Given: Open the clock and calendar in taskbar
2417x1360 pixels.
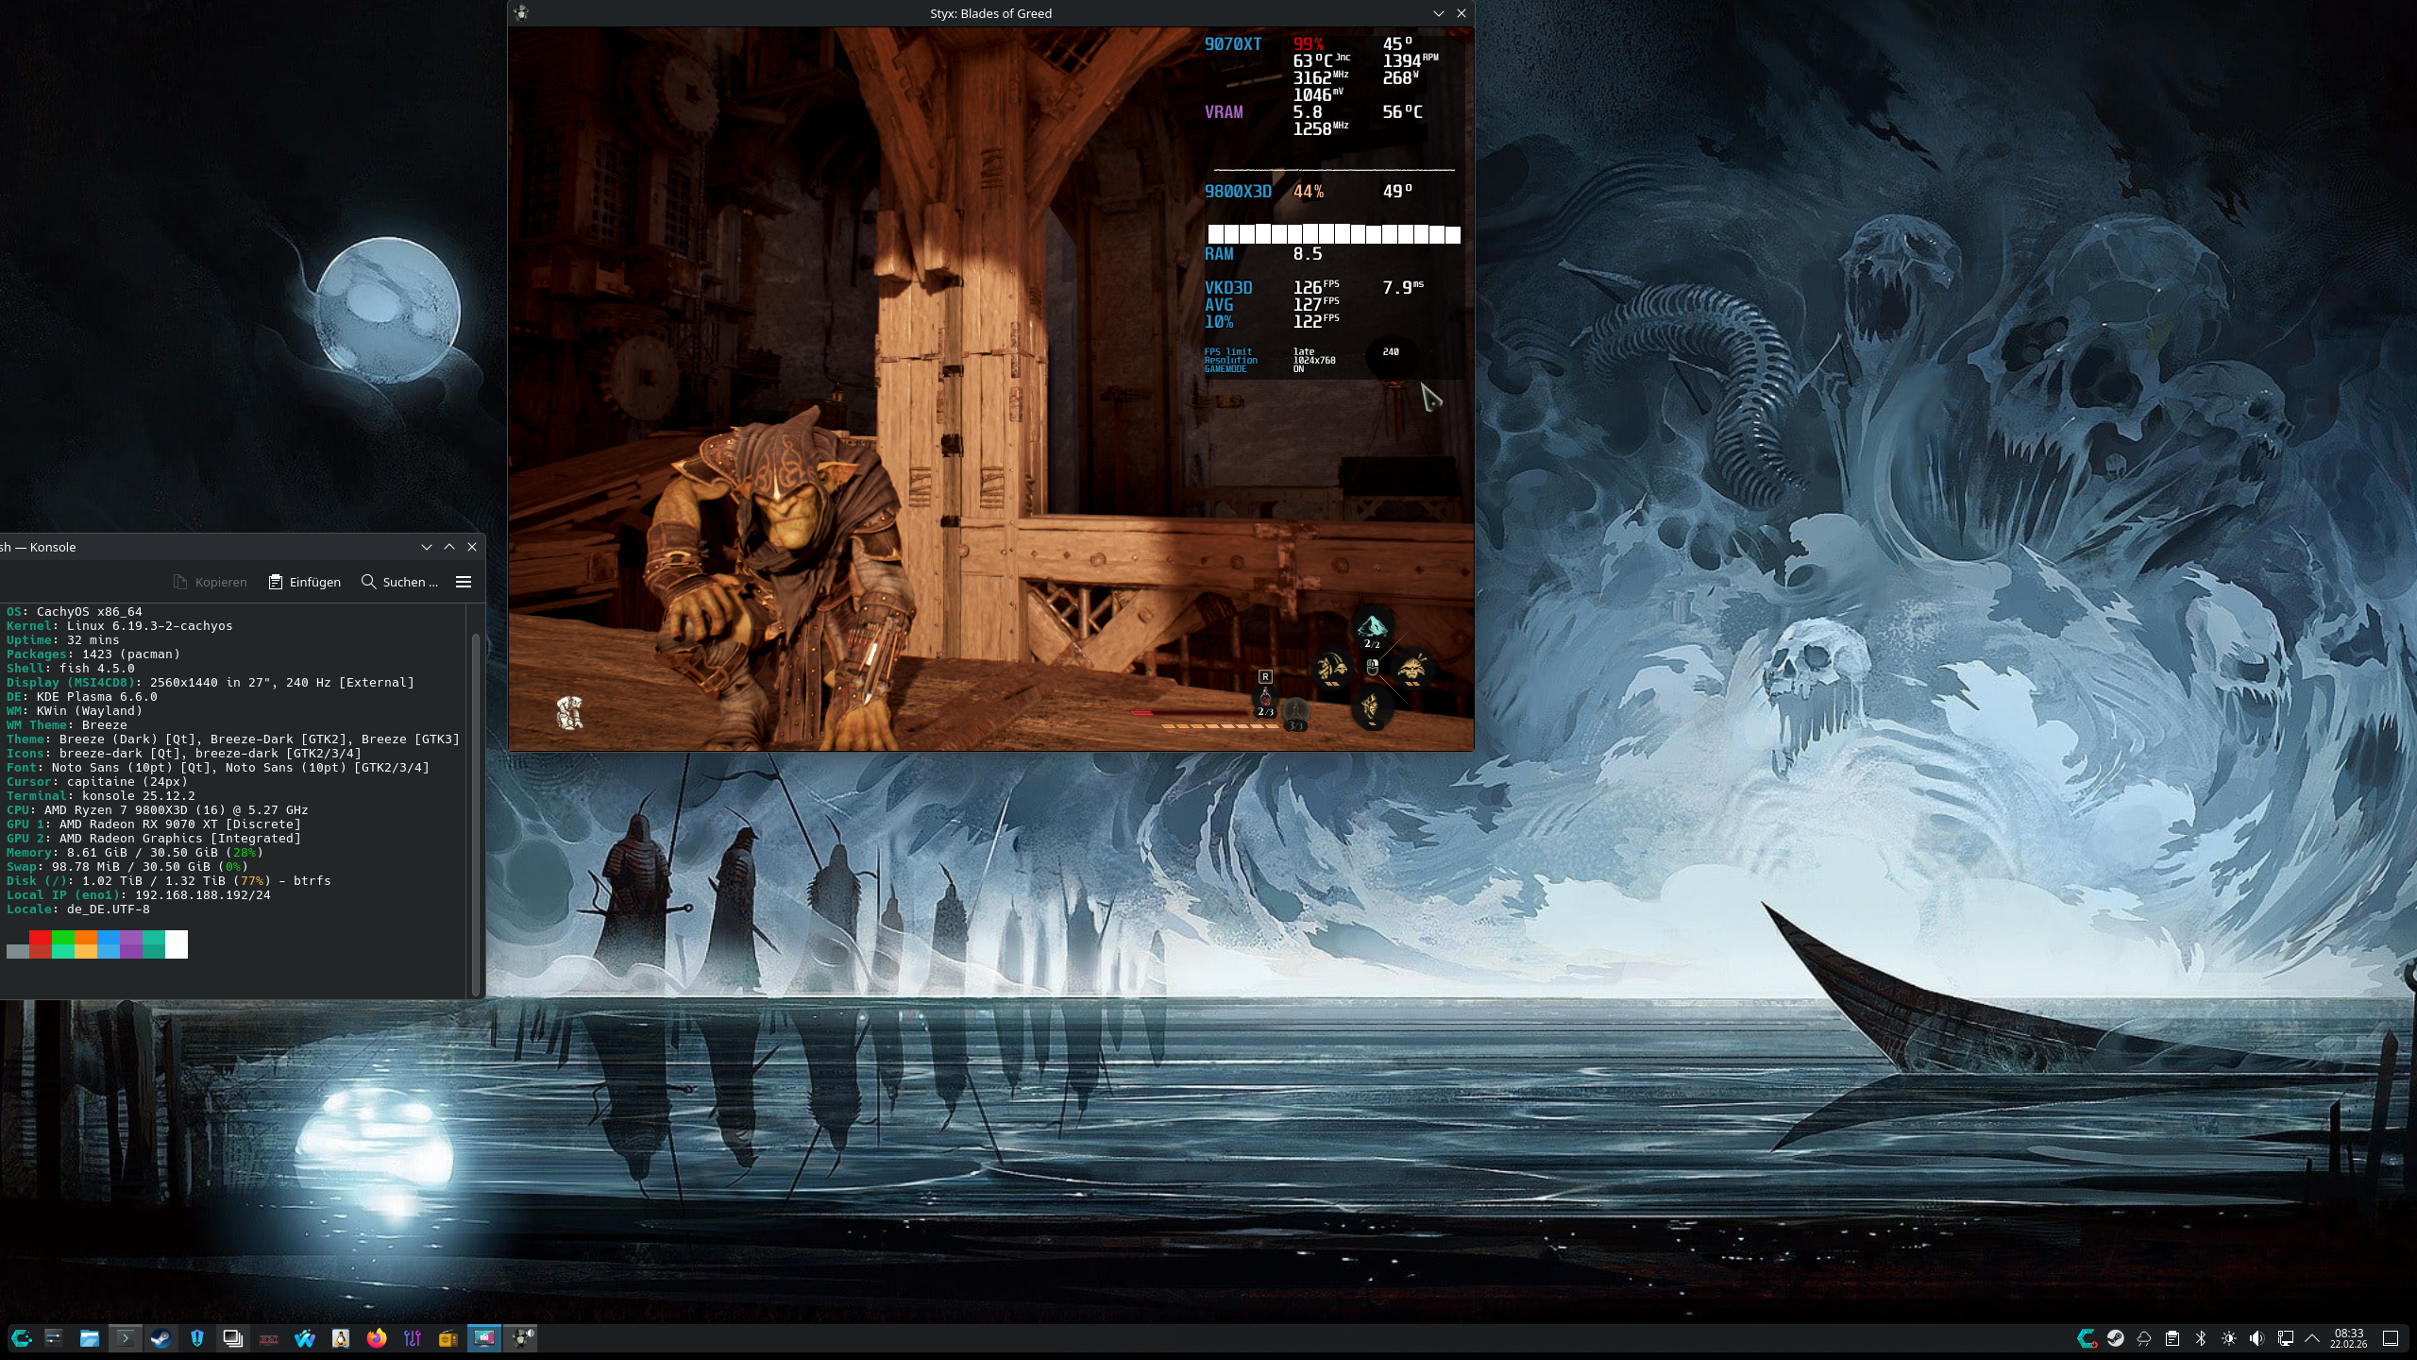Looking at the screenshot, I should click(x=2348, y=1338).
